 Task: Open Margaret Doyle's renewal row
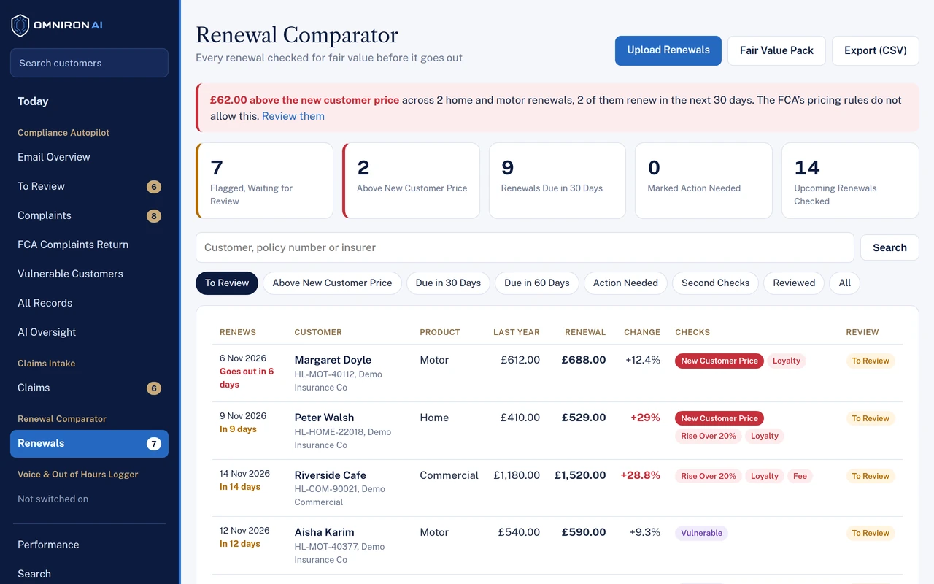(x=557, y=373)
